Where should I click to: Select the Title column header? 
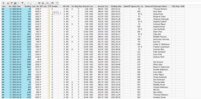pyautogui.click(x=174, y=6)
